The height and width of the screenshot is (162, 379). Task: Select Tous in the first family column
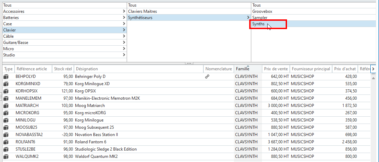coord(65,5)
